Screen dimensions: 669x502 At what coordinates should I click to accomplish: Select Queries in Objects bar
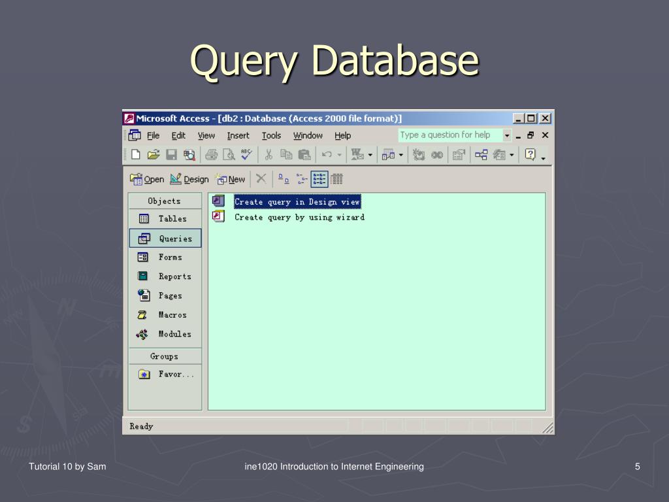[165, 238]
